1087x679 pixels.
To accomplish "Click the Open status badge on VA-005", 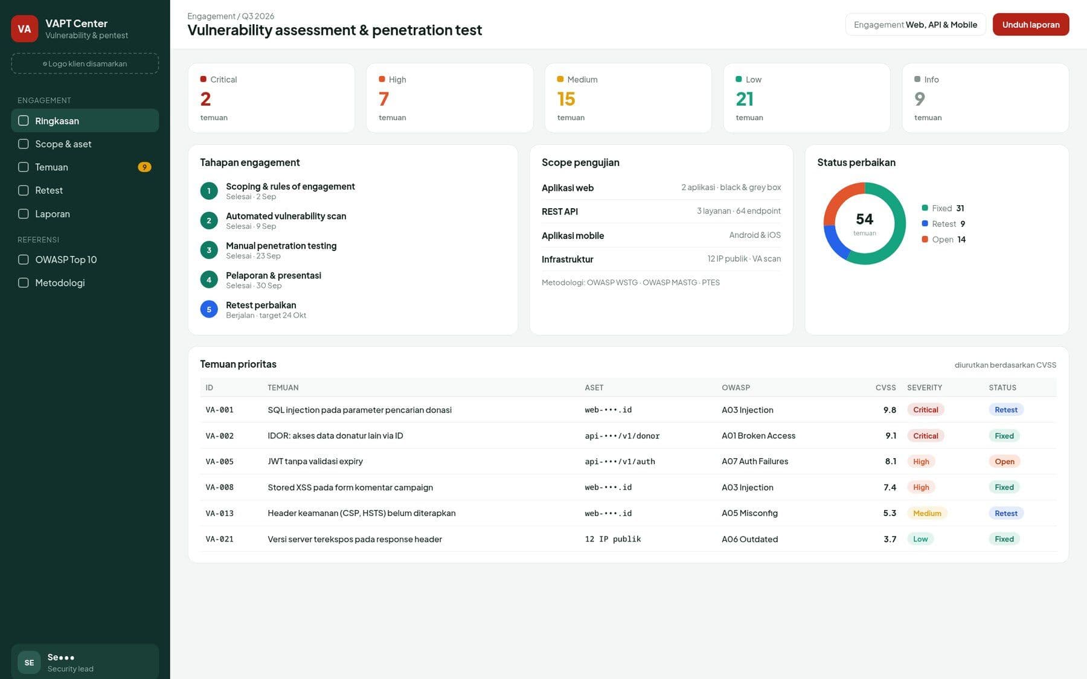I will click(x=1004, y=462).
